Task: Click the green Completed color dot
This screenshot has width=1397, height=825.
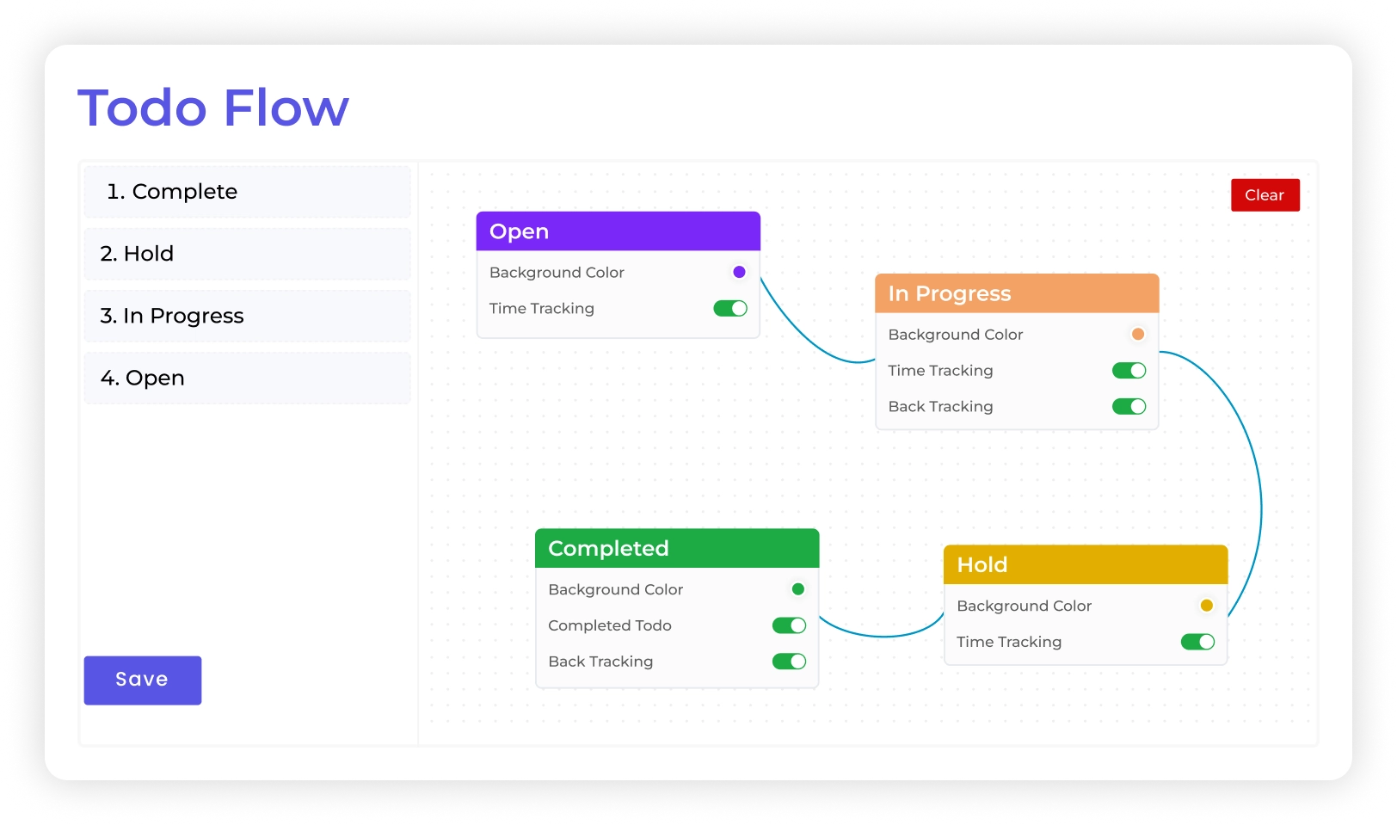Action: tap(798, 589)
